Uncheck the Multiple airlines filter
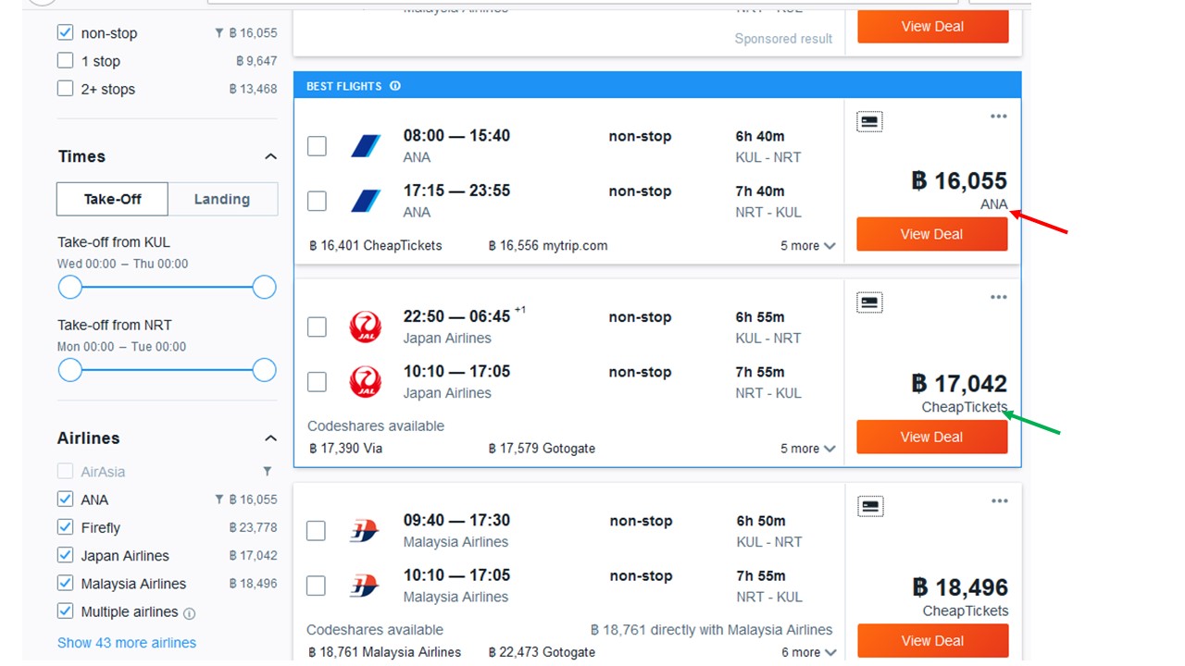The image size is (1185, 666). click(x=65, y=610)
